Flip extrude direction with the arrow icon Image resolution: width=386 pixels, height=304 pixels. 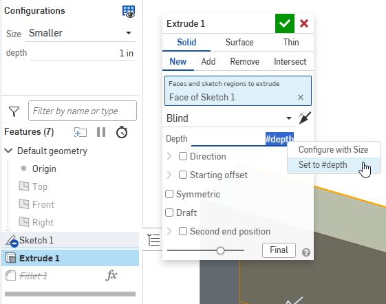[x=305, y=118]
